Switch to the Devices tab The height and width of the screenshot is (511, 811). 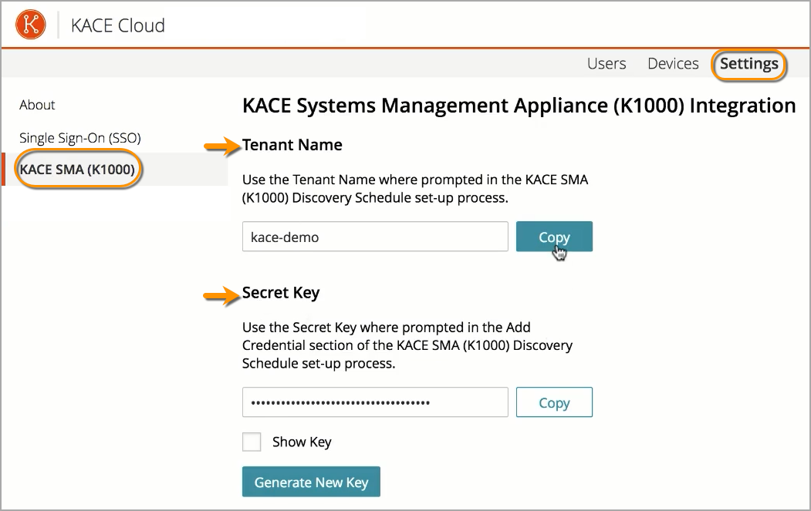(673, 64)
